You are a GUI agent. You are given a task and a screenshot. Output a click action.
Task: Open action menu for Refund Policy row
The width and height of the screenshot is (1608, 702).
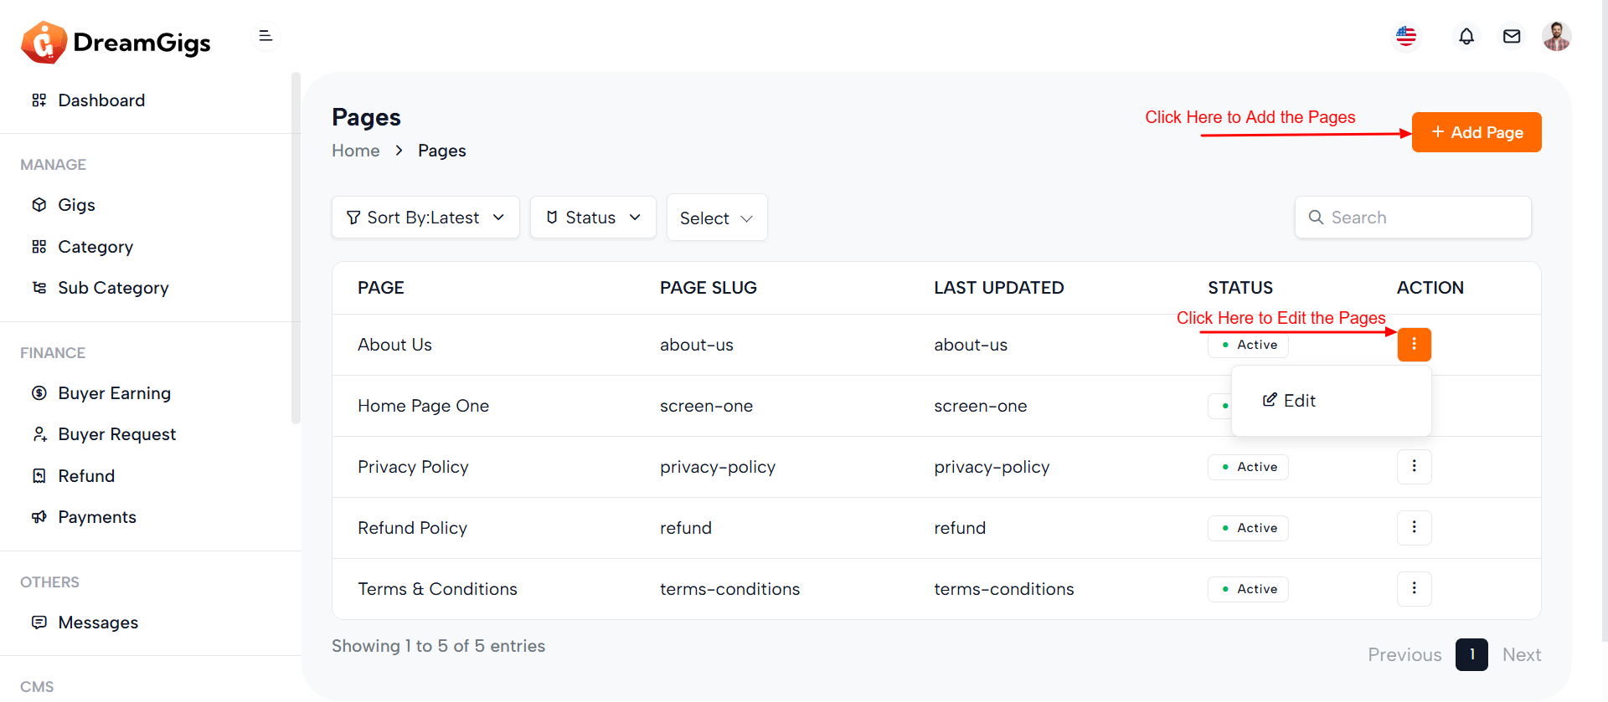click(1414, 528)
